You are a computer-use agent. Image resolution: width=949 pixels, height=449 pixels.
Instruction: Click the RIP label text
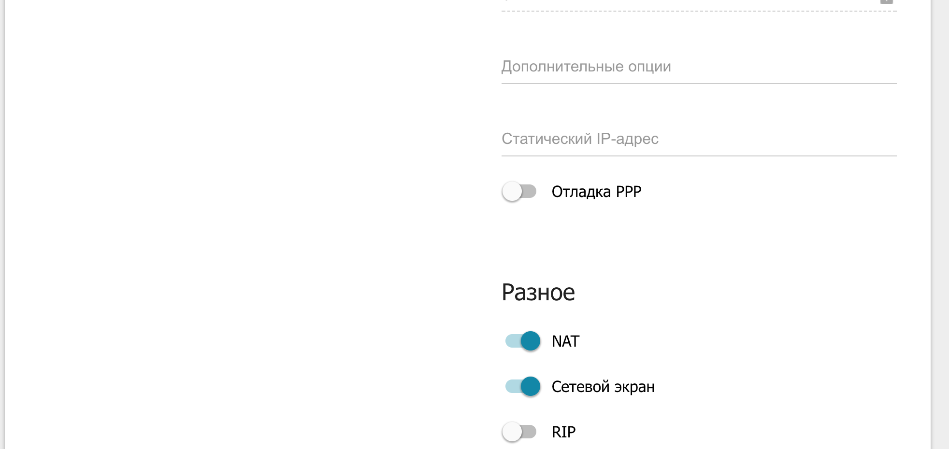coord(563,432)
